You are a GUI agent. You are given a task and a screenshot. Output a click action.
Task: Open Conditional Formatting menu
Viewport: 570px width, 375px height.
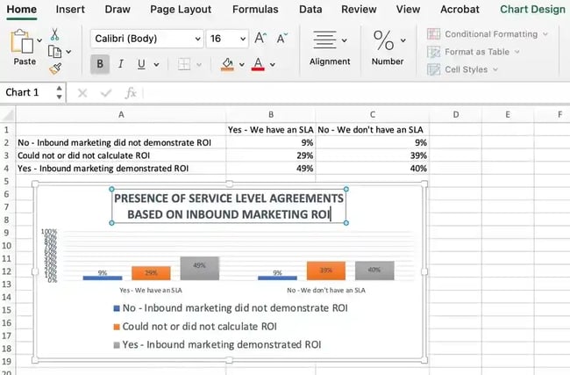click(488, 34)
